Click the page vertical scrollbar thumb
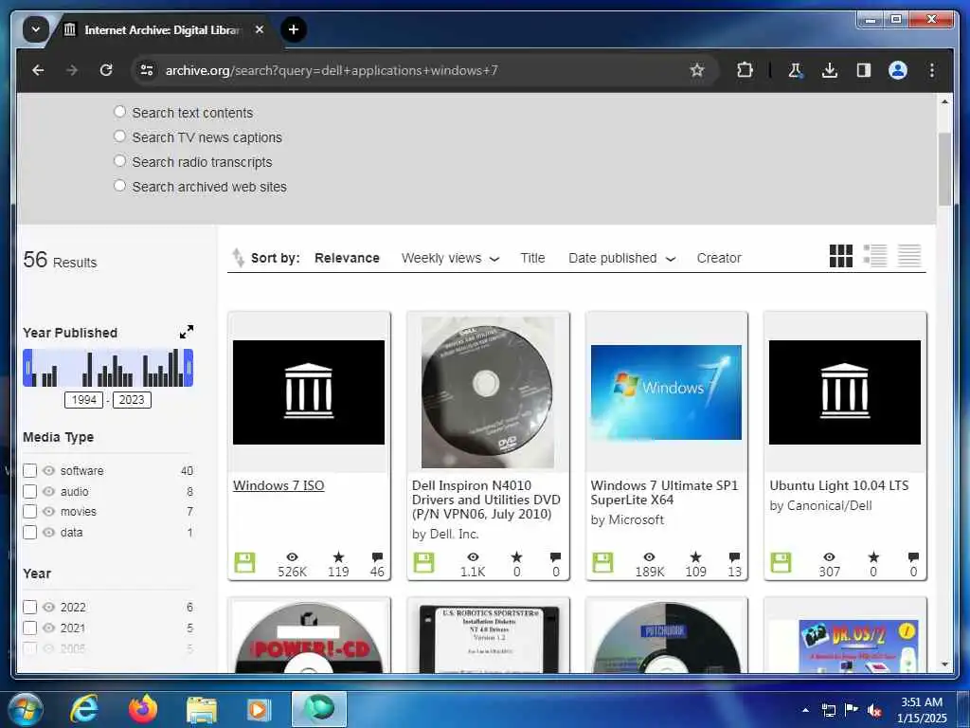Screen dimensions: 970x728 pyautogui.click(x=944, y=169)
